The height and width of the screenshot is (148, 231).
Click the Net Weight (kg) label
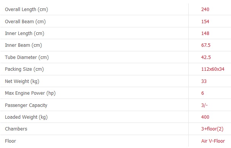pyautogui.click(x=22, y=81)
